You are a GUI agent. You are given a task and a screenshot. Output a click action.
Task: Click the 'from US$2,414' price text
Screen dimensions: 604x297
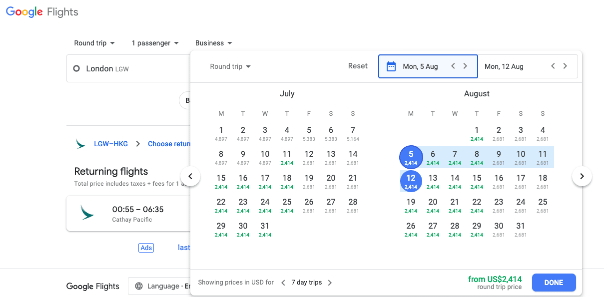(495, 279)
